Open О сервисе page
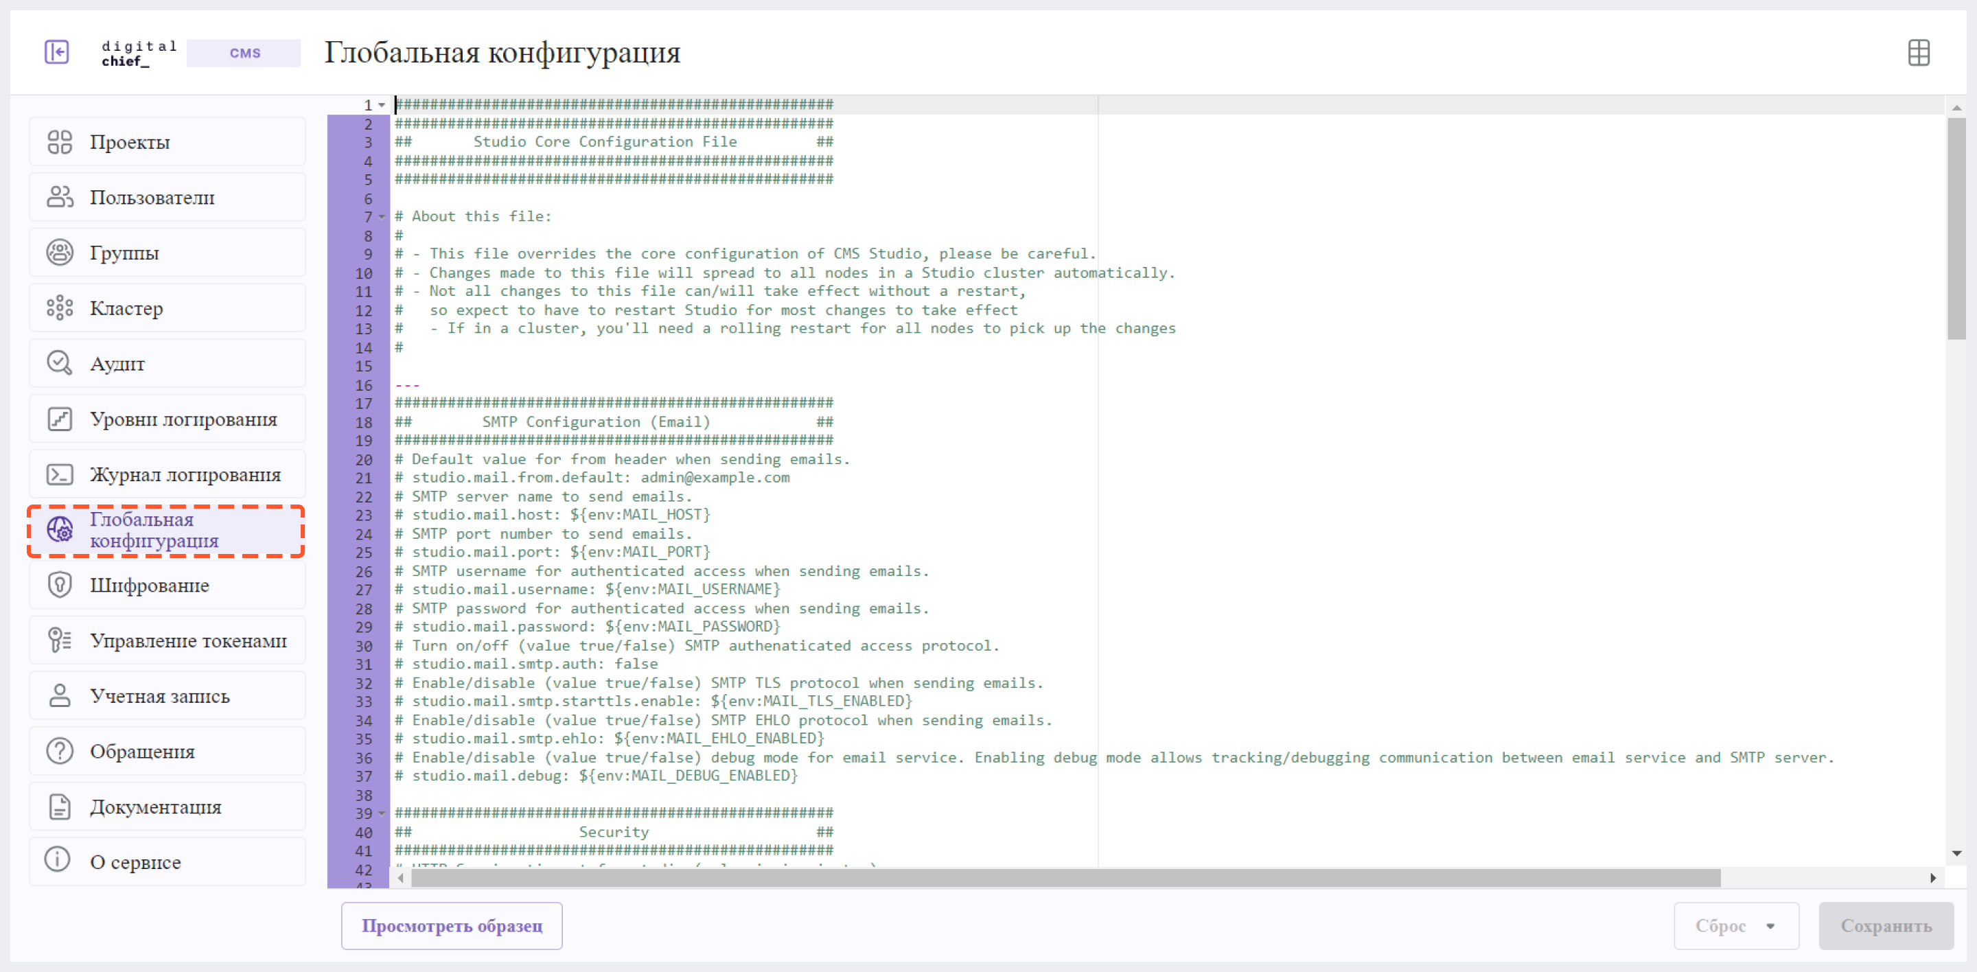This screenshot has height=972, width=1977. [167, 861]
